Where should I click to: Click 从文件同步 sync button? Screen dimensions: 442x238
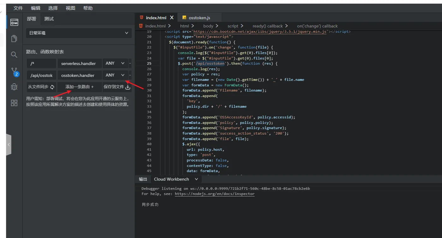[x=41, y=87]
